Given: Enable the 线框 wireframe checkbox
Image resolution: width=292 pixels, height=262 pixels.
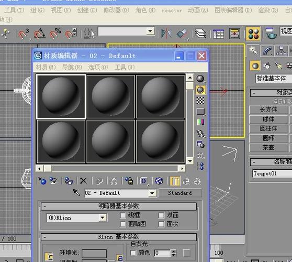Looking at the screenshot, I should tap(123, 215).
